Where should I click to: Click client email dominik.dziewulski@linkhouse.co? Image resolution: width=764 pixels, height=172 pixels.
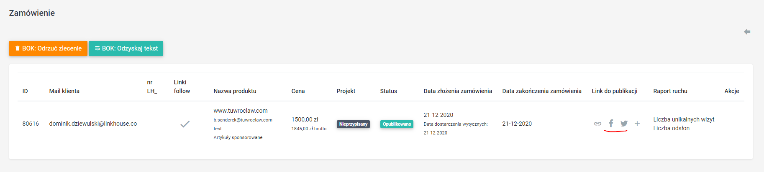[93, 124]
